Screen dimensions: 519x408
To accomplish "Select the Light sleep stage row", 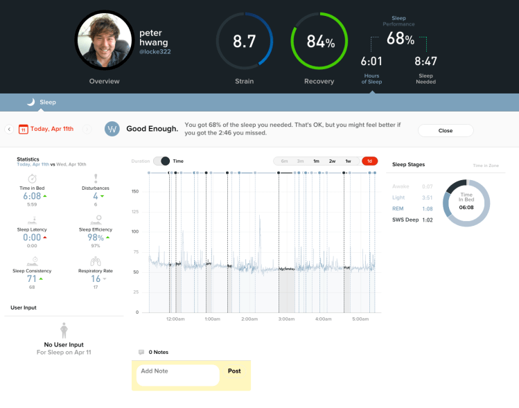I will (412, 197).
